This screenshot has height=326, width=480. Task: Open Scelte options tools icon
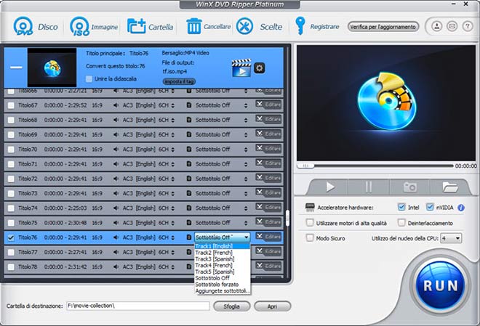coord(244,26)
